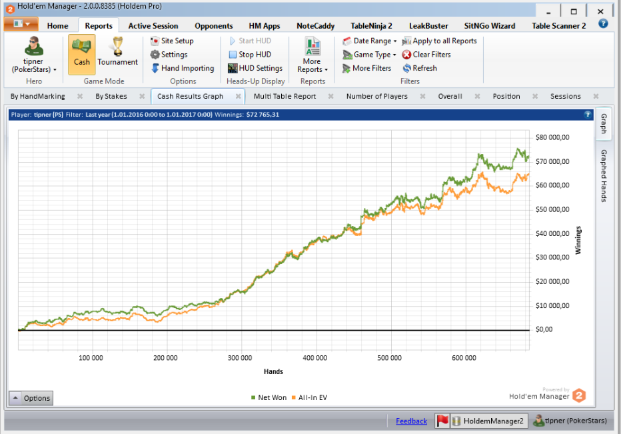
Task: Click the grayed Start HUD button
Action: 250,41
